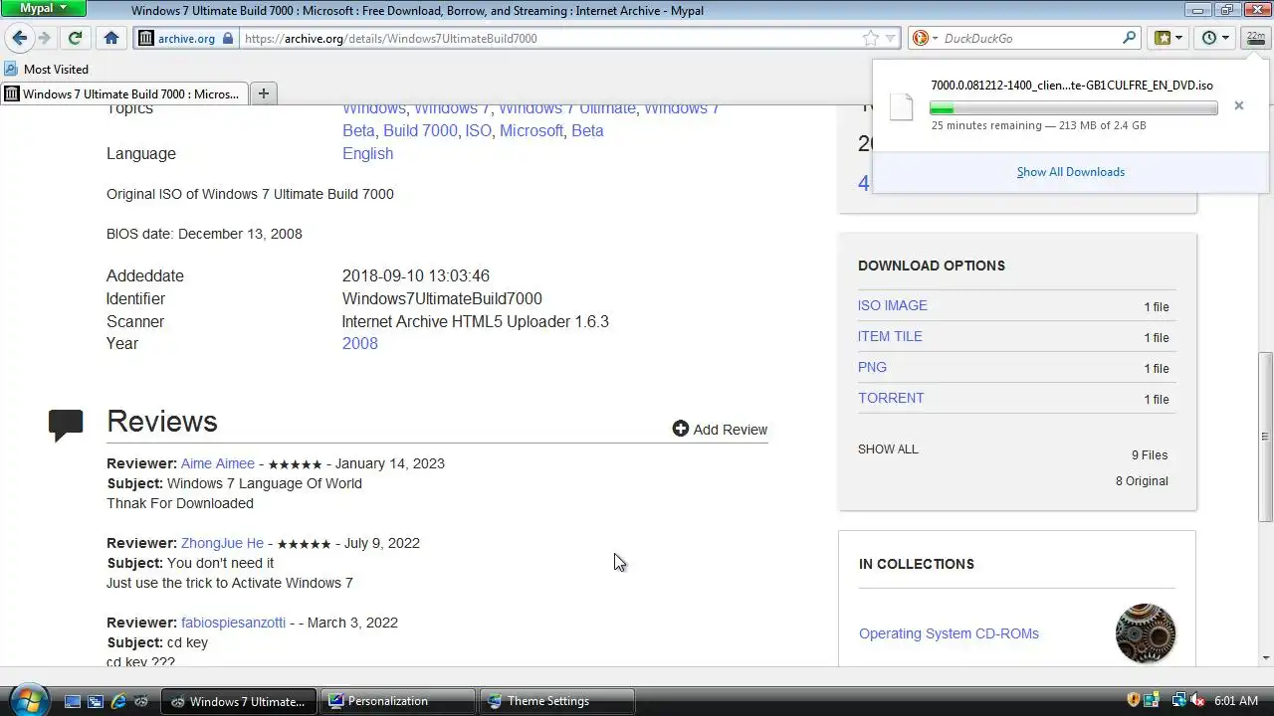Viewport: 1274px width, 716px height.
Task: Select the Windows 7 Ultimate Build 7000 tab
Action: click(x=123, y=93)
